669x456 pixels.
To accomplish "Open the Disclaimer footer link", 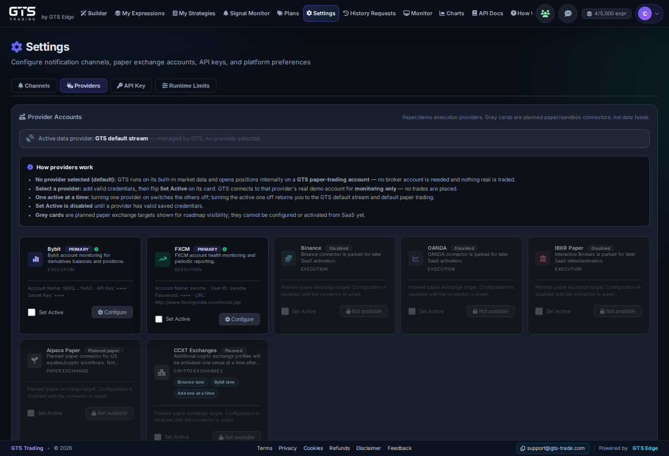I will click(x=368, y=448).
